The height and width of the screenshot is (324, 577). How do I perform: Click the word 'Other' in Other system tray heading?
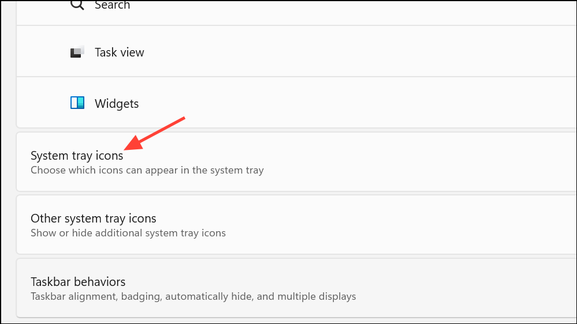46,218
